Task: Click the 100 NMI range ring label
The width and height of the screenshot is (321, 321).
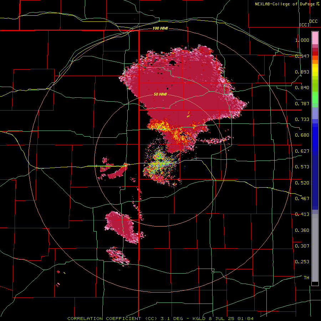Action: 160,28
